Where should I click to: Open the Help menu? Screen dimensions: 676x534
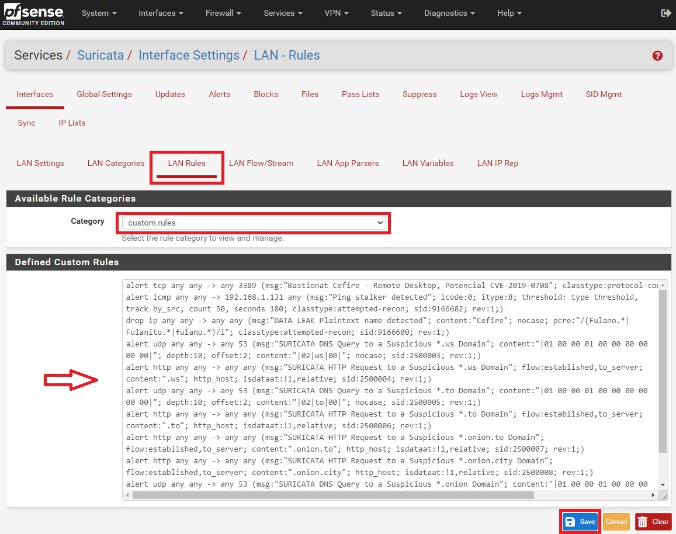click(x=509, y=13)
